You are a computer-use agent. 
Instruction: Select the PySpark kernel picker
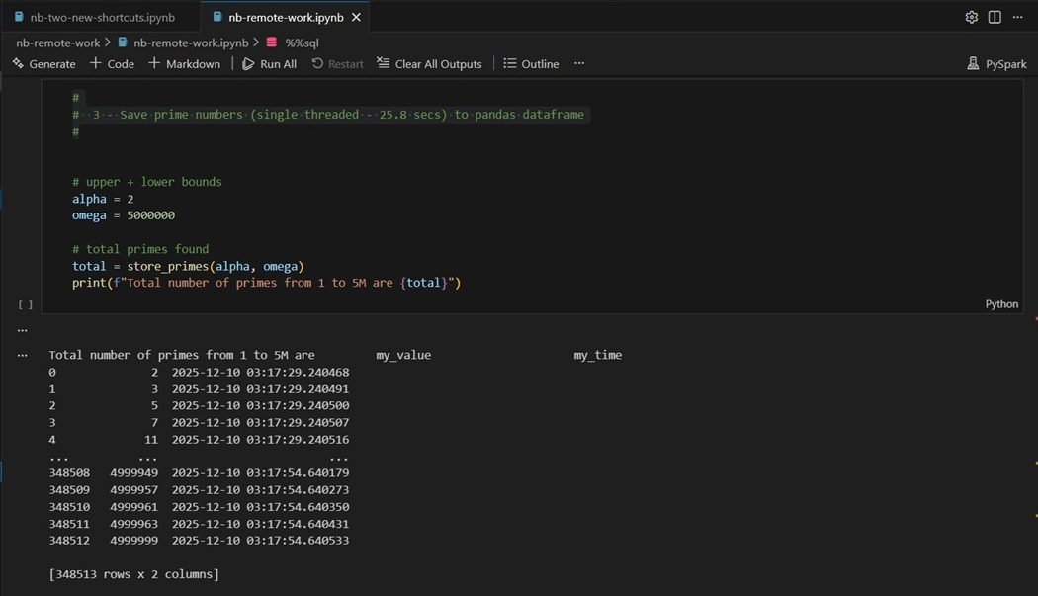pyautogui.click(x=996, y=64)
